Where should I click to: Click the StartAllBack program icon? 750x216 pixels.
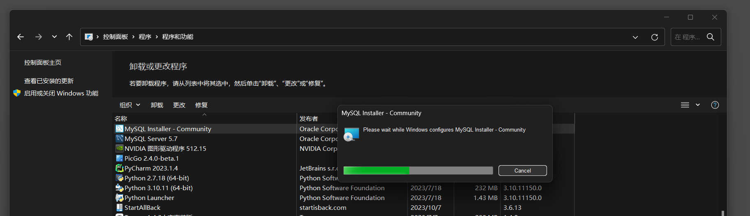click(120, 207)
